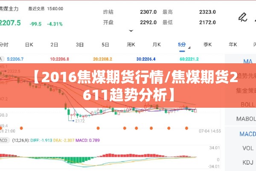This screenshot has height=171, width=256.
Task: Choose the MACD indicator in side panel
Action: click(247, 134)
